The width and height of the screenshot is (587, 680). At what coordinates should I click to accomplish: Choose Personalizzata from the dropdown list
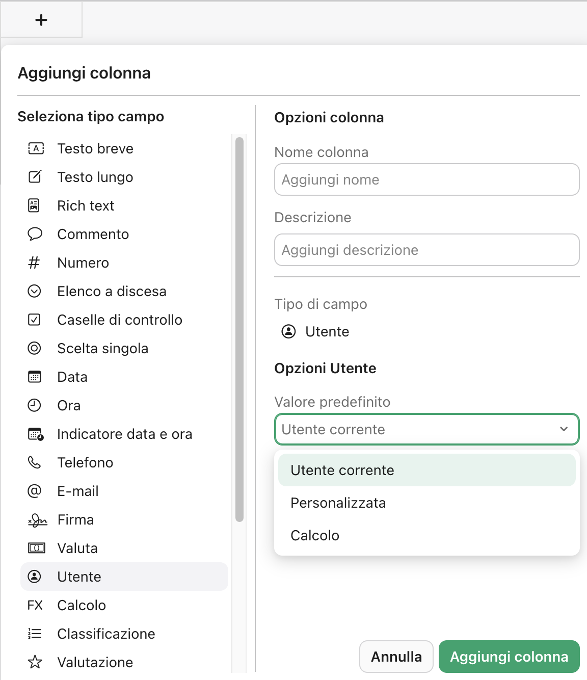pyautogui.click(x=338, y=503)
